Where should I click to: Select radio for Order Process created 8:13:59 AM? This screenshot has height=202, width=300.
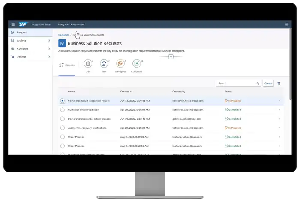click(x=63, y=146)
